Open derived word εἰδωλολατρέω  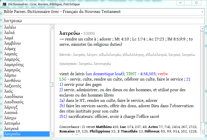tap(110, 55)
